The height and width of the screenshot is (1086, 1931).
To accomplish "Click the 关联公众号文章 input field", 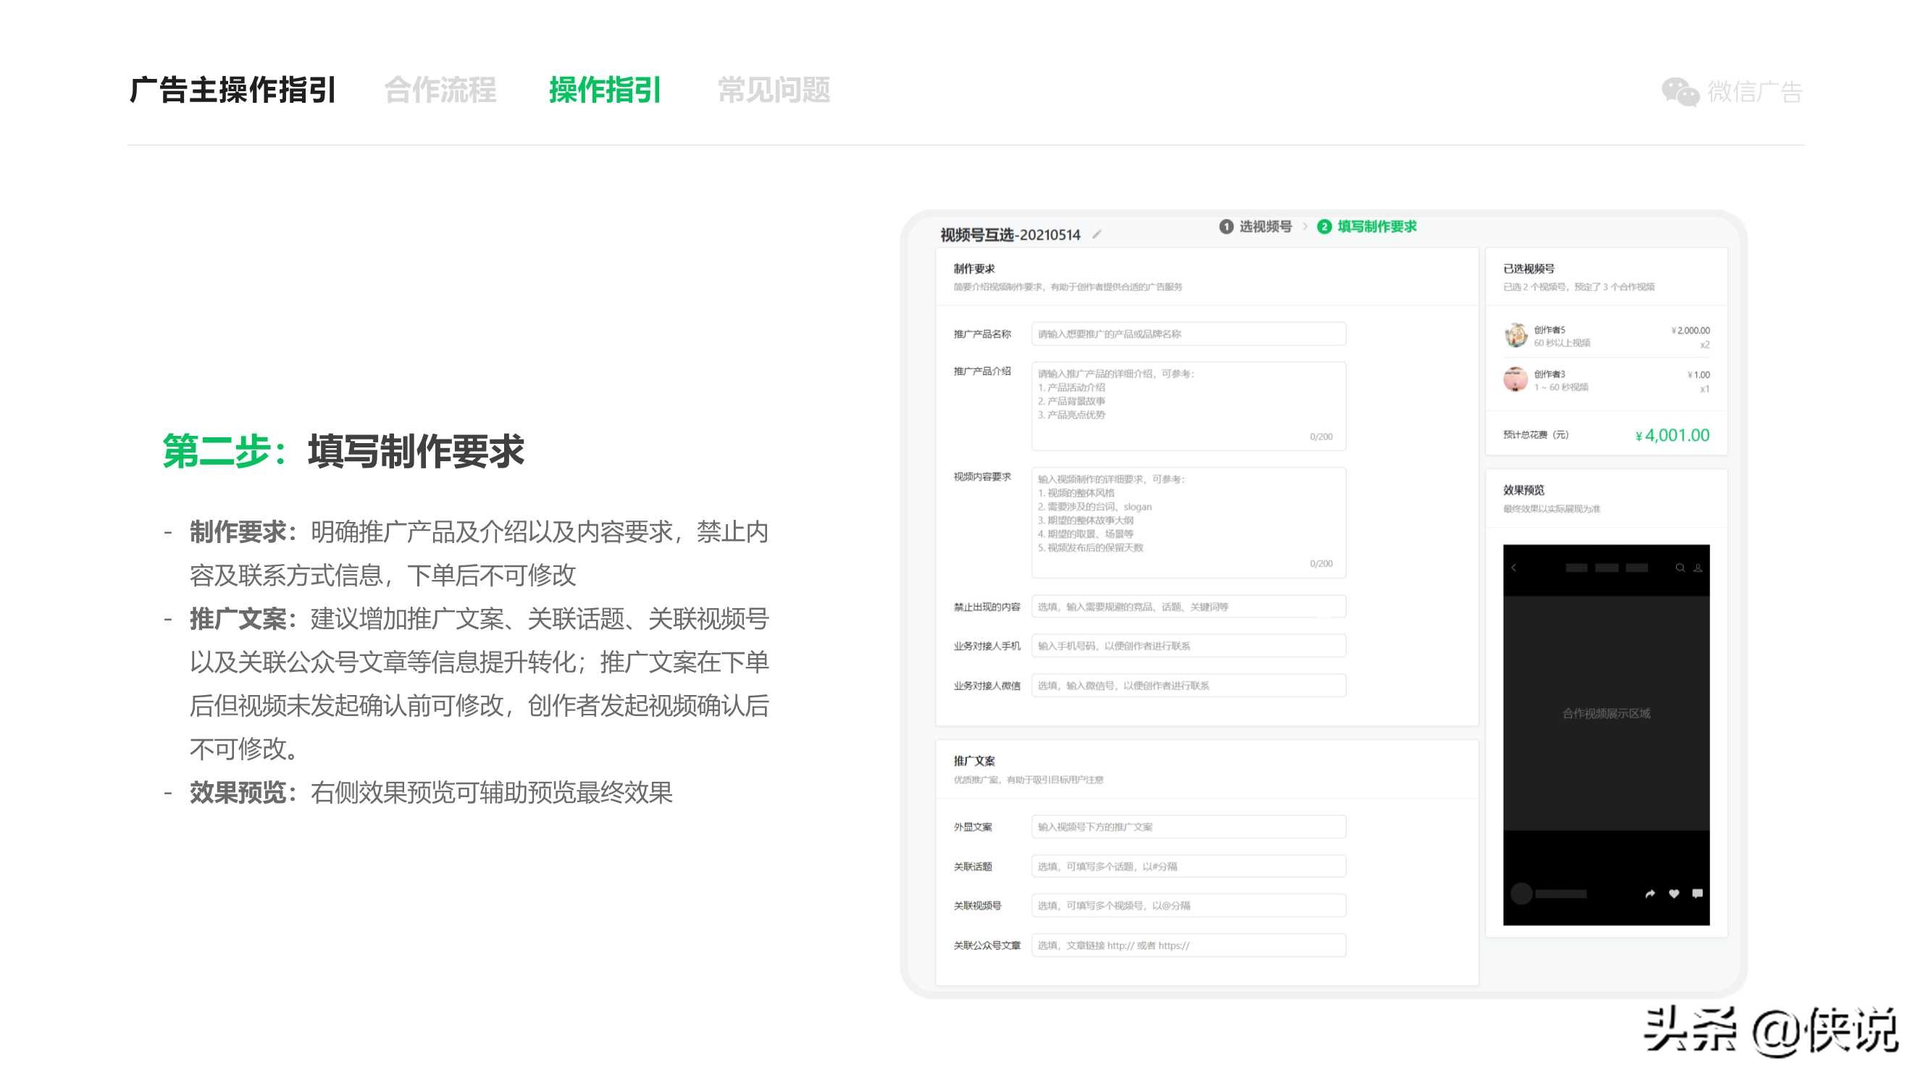I will tap(1188, 945).
